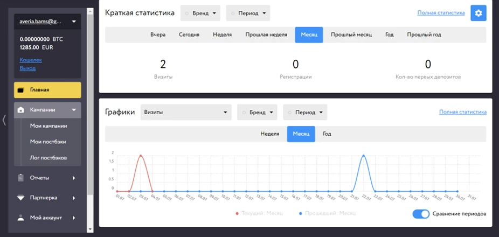Click the blue peak point on 22.07
This screenshot has width=499, height=237.
363,156
